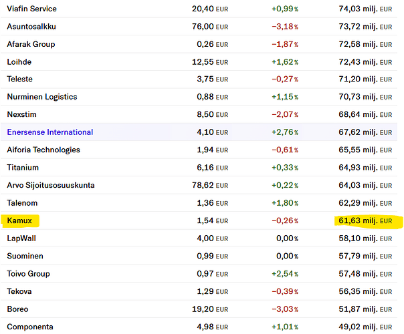Select Toivo Group change +2,54%
Image resolution: width=404 pixels, height=334 pixels.
(x=285, y=274)
